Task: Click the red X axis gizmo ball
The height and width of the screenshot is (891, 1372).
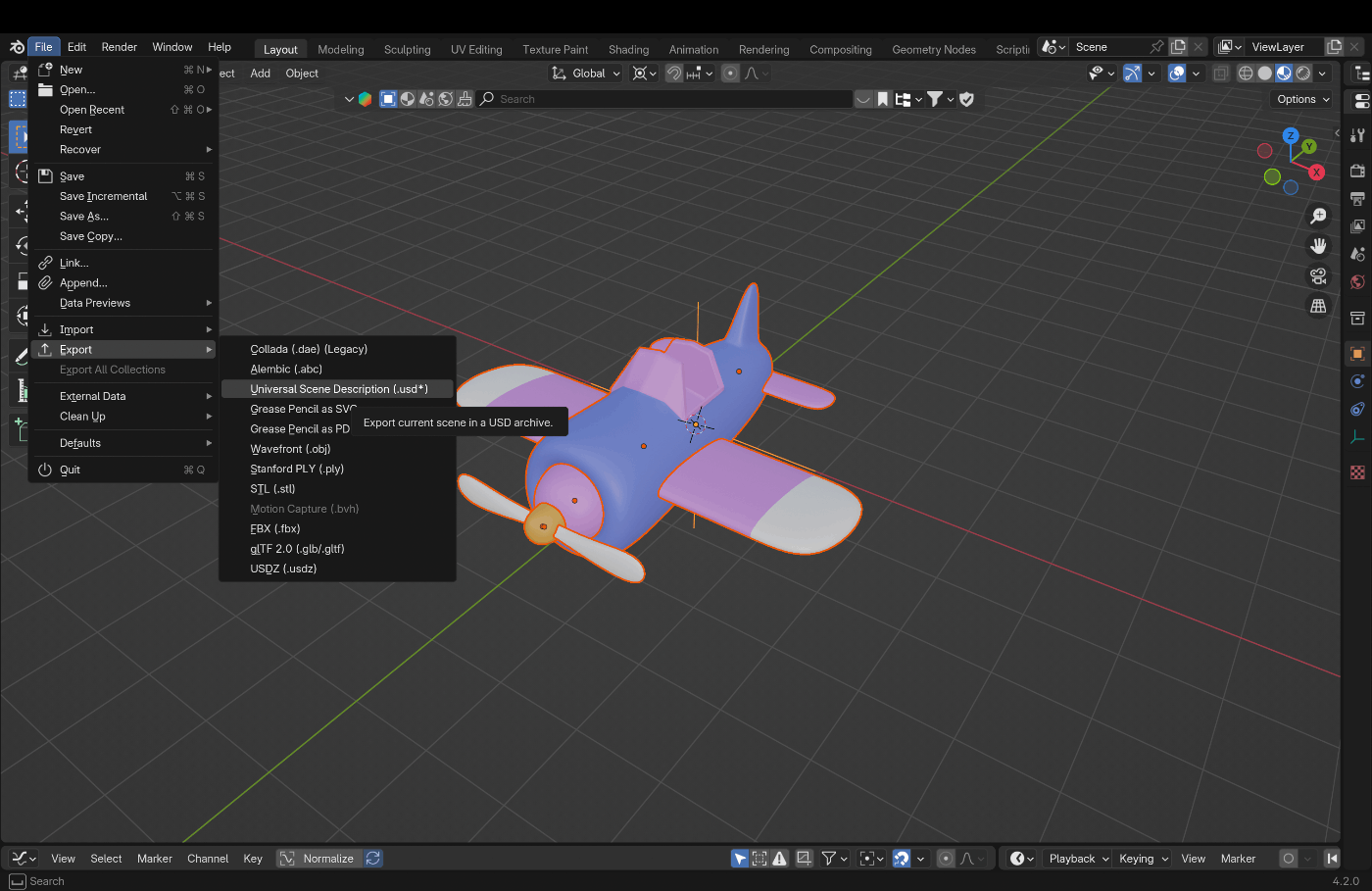Action: tap(1316, 173)
